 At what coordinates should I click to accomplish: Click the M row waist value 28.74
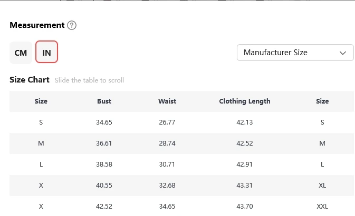(167, 143)
